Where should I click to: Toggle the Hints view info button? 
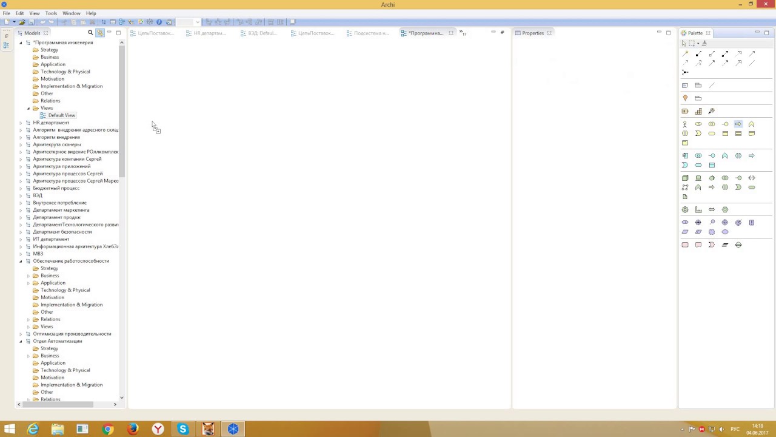coord(159,22)
